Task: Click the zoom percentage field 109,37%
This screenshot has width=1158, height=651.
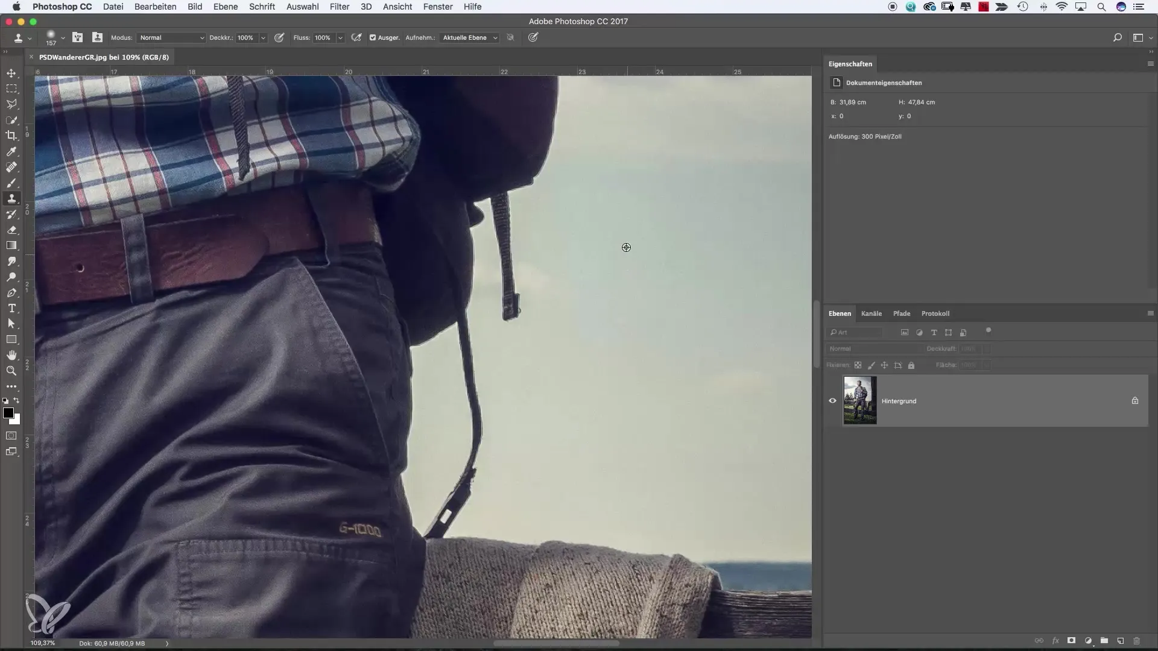Action: (x=43, y=643)
